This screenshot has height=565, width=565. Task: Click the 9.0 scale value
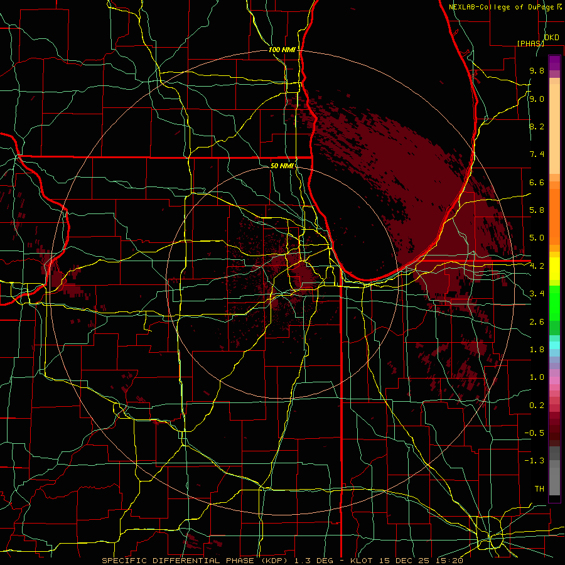click(537, 99)
